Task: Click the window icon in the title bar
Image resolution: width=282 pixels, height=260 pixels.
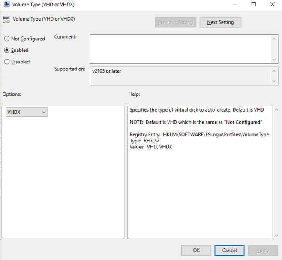Action: coord(6,4)
